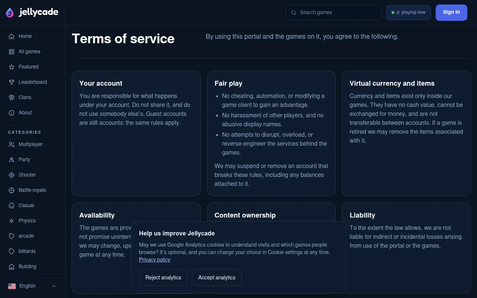Expand the English language chevron
477x298 pixels.
pyautogui.click(x=54, y=286)
